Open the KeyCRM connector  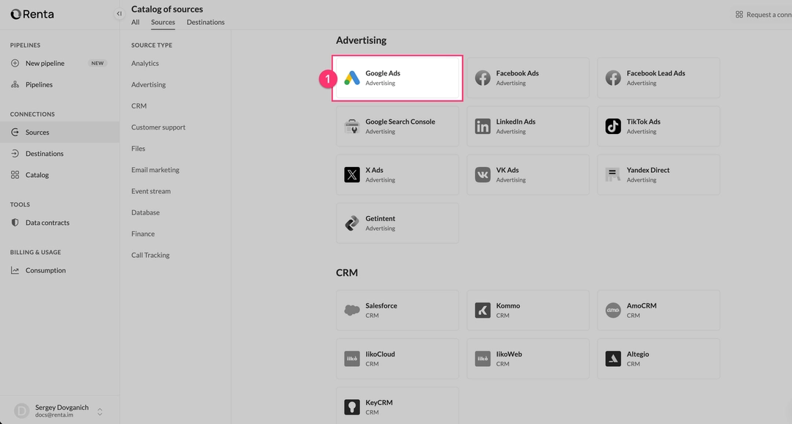397,406
